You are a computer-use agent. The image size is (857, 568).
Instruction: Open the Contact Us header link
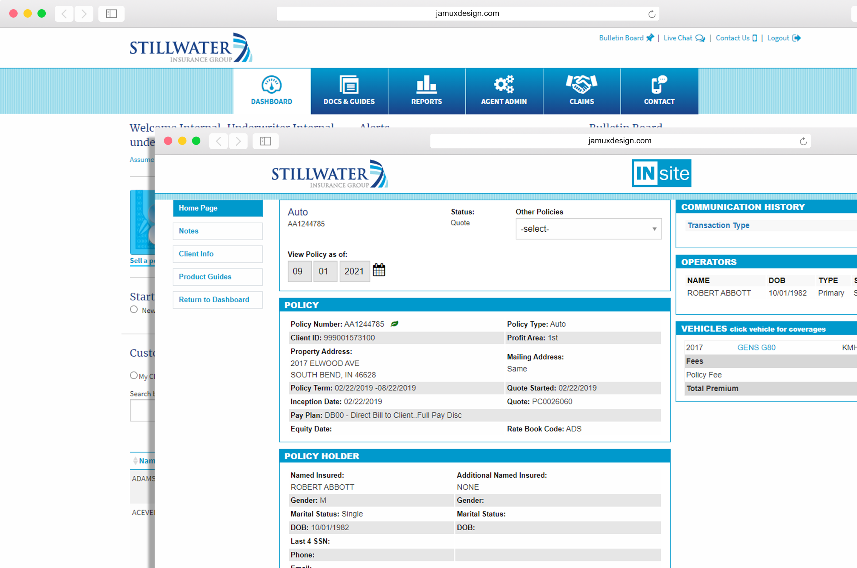(736, 38)
